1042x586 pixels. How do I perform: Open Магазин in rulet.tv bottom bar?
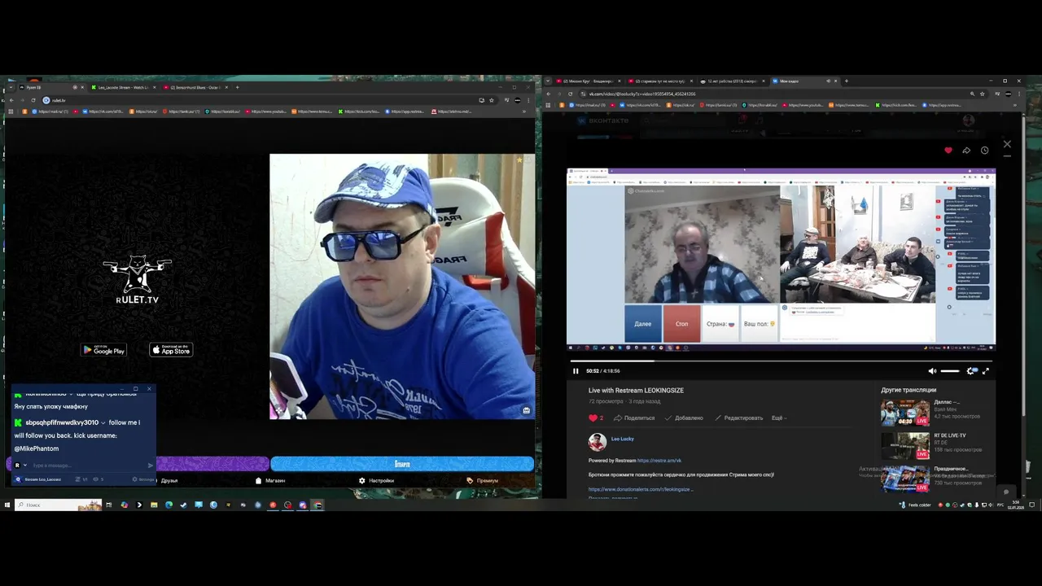pos(270,480)
